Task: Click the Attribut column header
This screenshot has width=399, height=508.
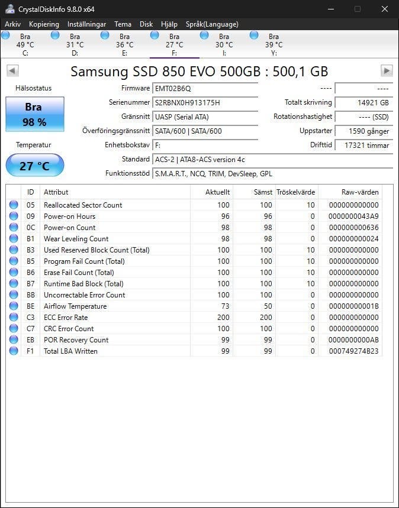Action: [x=115, y=192]
